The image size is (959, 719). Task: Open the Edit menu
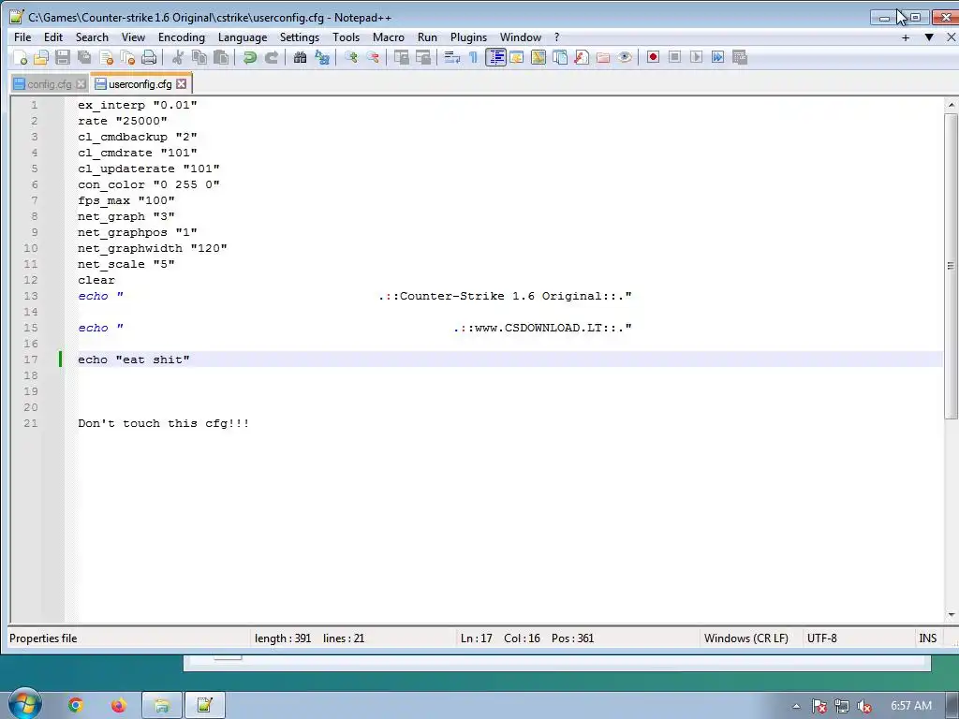click(53, 37)
